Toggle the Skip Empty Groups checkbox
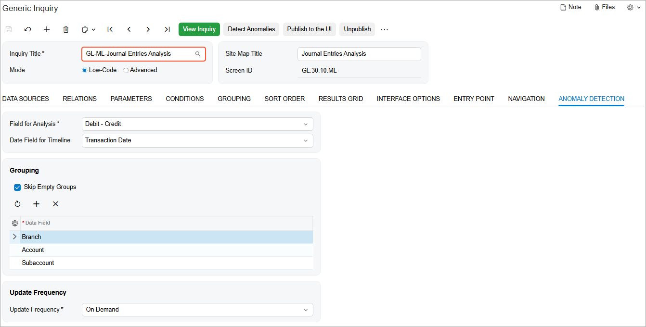Image resolution: width=646 pixels, height=327 pixels. pyautogui.click(x=17, y=187)
